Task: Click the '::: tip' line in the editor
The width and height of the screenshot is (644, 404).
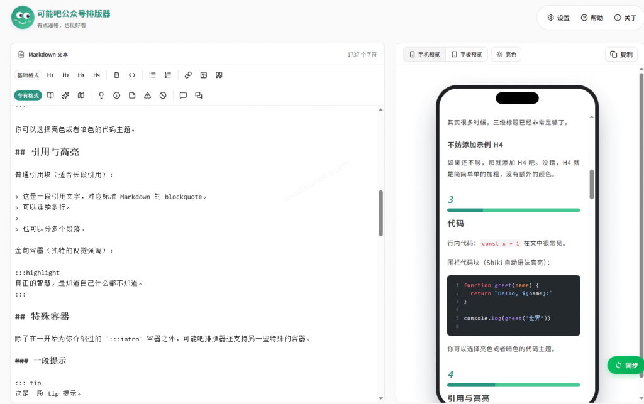Action: click(x=28, y=383)
